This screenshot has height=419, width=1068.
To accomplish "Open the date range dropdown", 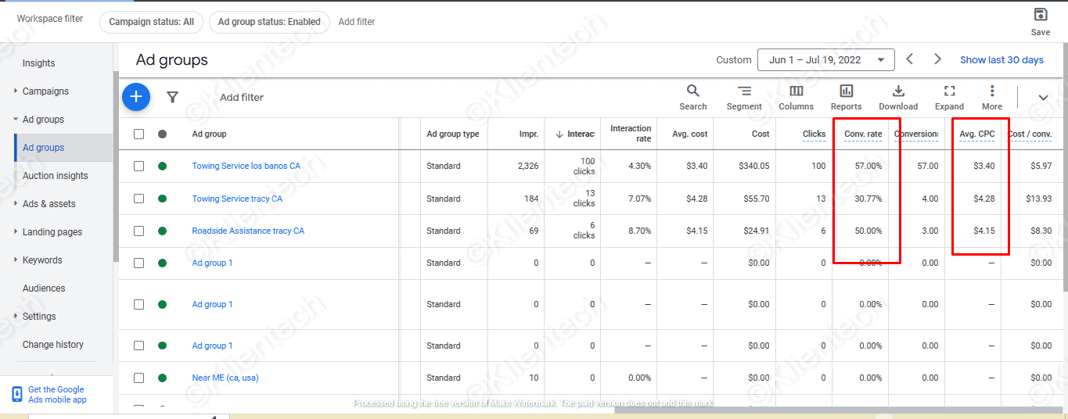I will [825, 59].
